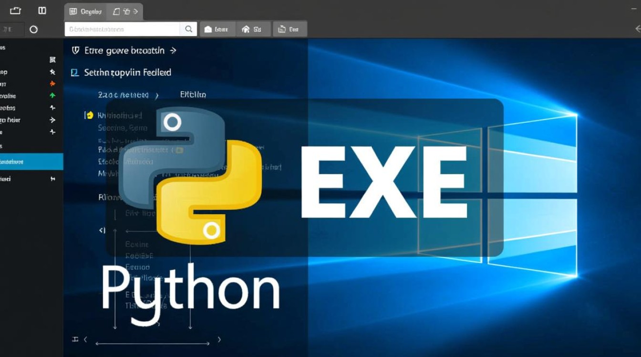Select the camera icon on the Lobe toolbar button
The image size is (641, 357).
209,29
